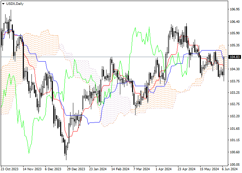
Task: Click price level 103.25 on scale
Action: click(235, 92)
